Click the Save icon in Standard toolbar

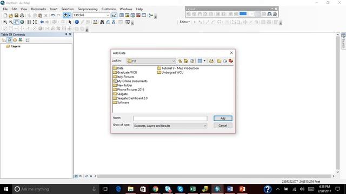coord(16,16)
